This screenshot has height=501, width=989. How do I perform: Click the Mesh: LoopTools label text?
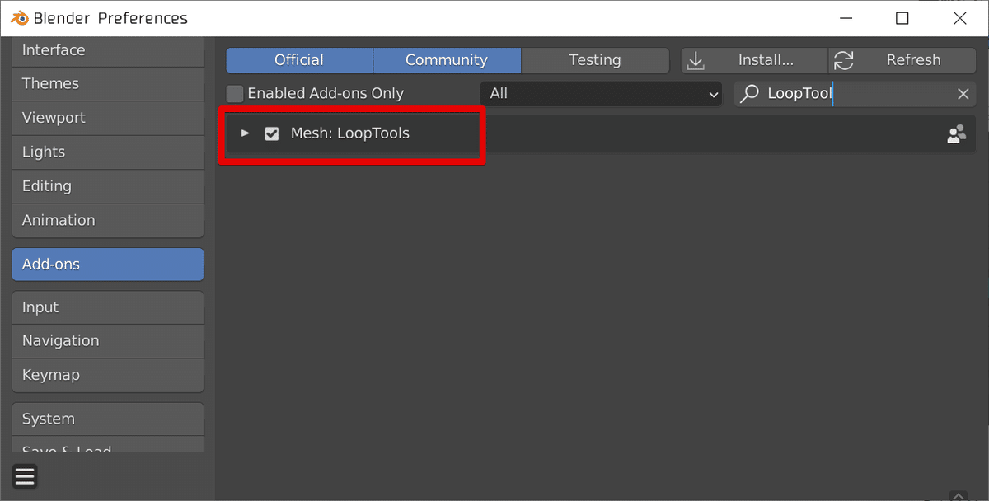pos(350,133)
